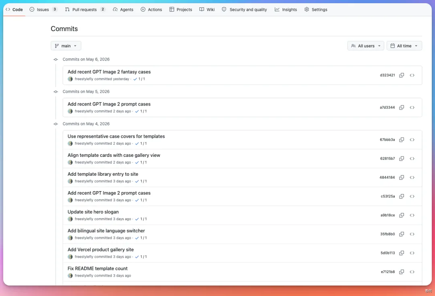Copy full SHA for commit a7d3344
435x296 pixels.
pos(402,107)
